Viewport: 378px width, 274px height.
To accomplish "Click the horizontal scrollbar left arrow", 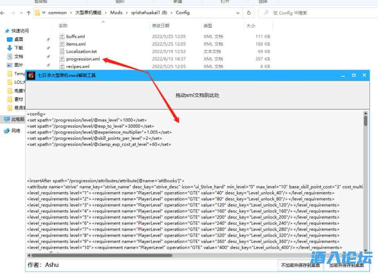I will click(29, 255).
